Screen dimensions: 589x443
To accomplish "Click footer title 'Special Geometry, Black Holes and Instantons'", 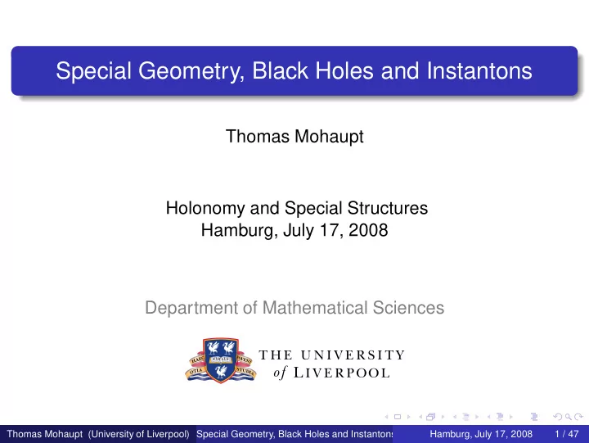I will [294, 434].
